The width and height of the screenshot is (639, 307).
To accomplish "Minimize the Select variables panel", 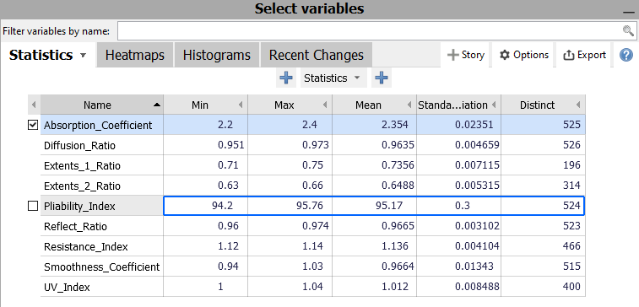I will pyautogui.click(x=628, y=13).
